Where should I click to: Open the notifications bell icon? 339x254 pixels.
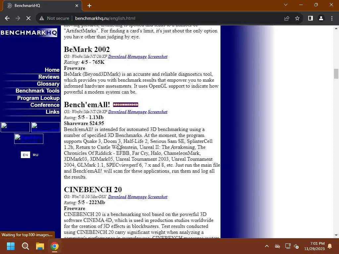[x=330, y=246]
